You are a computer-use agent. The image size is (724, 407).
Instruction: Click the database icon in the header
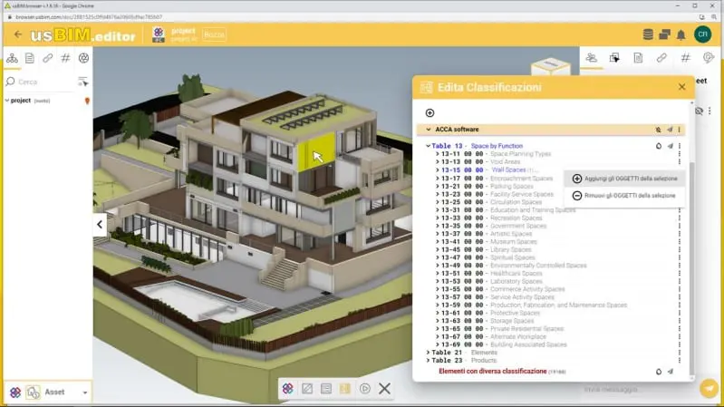coord(648,35)
